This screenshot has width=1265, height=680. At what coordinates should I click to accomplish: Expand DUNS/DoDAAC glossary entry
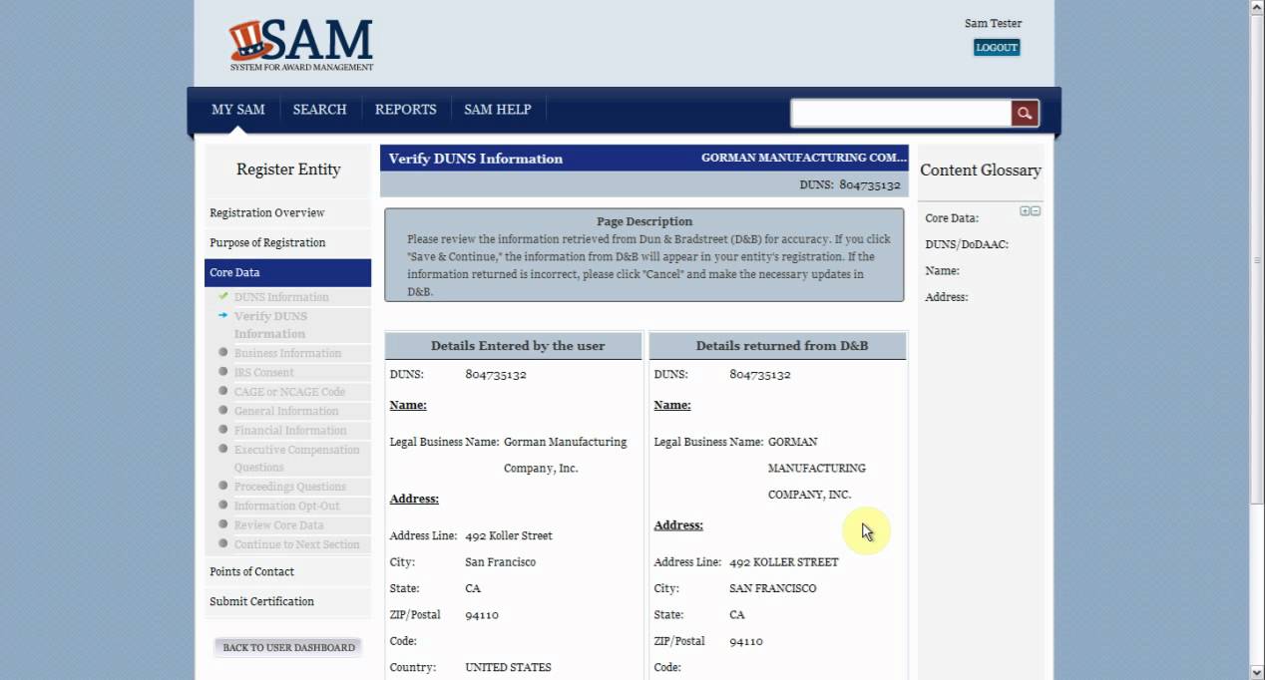click(967, 244)
